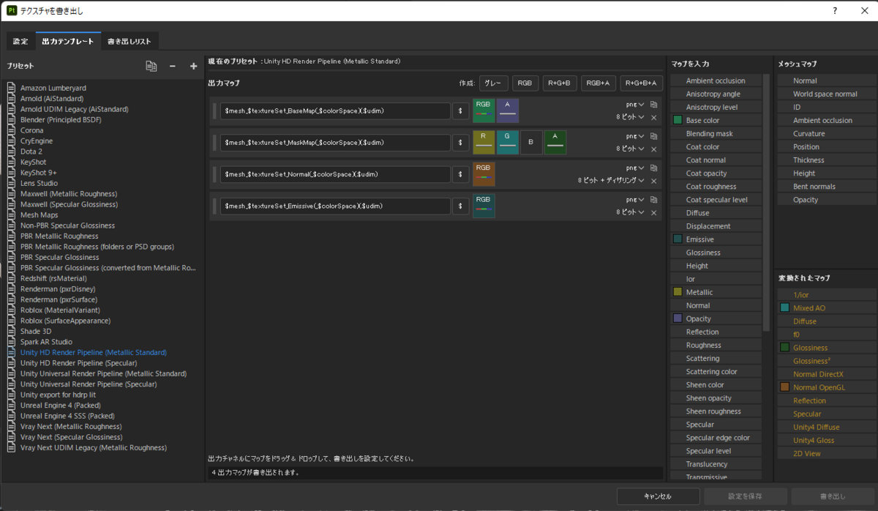878x511 pixels.
Task: Click the olive R channel of MaskMap
Action: coord(484,143)
